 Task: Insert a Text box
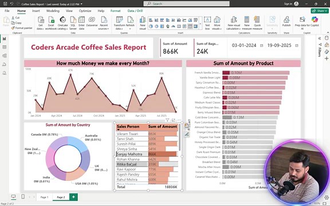[207, 23]
